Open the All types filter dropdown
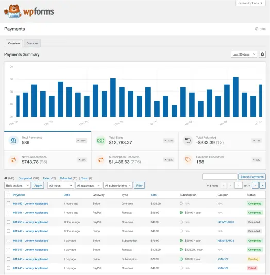 61,186
